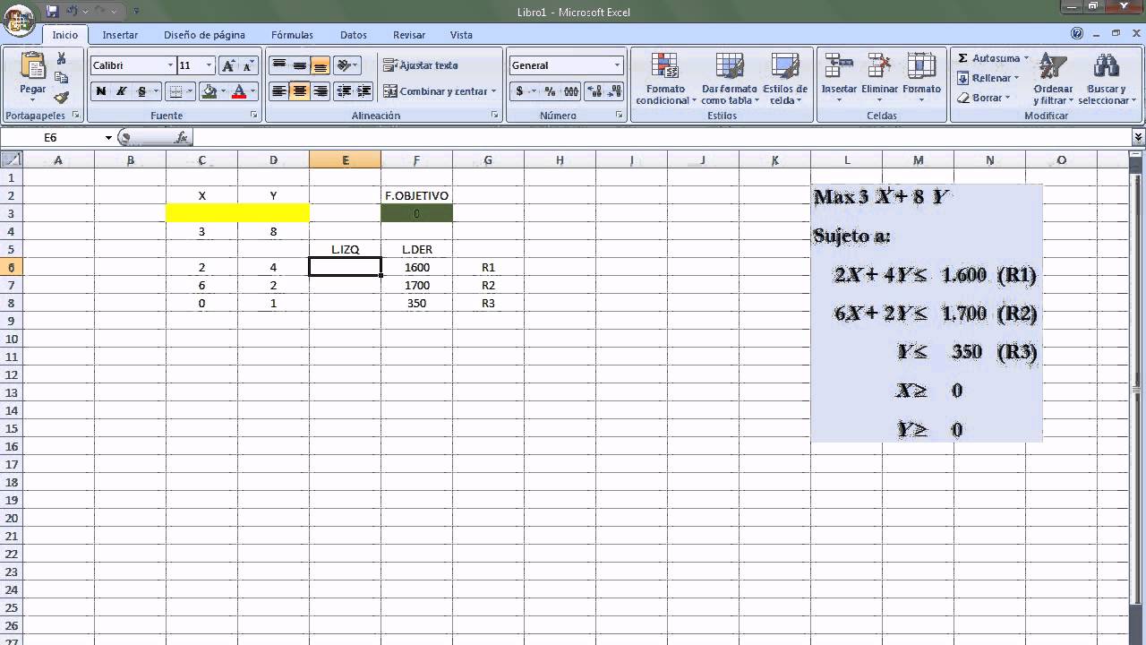
Task: Toggle align text right
Action: point(321,91)
